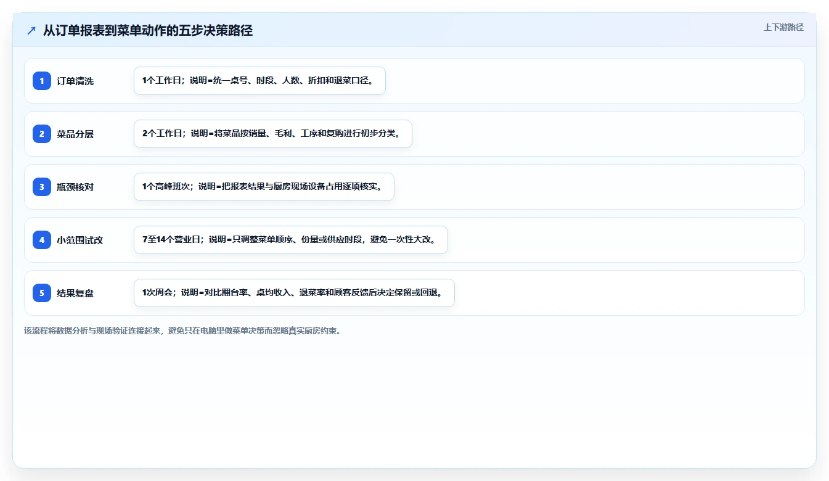This screenshot has width=829, height=481.
Task: Click the description box starting 7至14个营业日
Action: (x=290, y=240)
